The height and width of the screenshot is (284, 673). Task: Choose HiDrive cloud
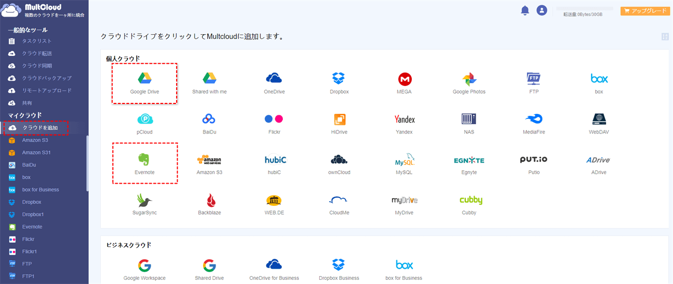tap(339, 123)
